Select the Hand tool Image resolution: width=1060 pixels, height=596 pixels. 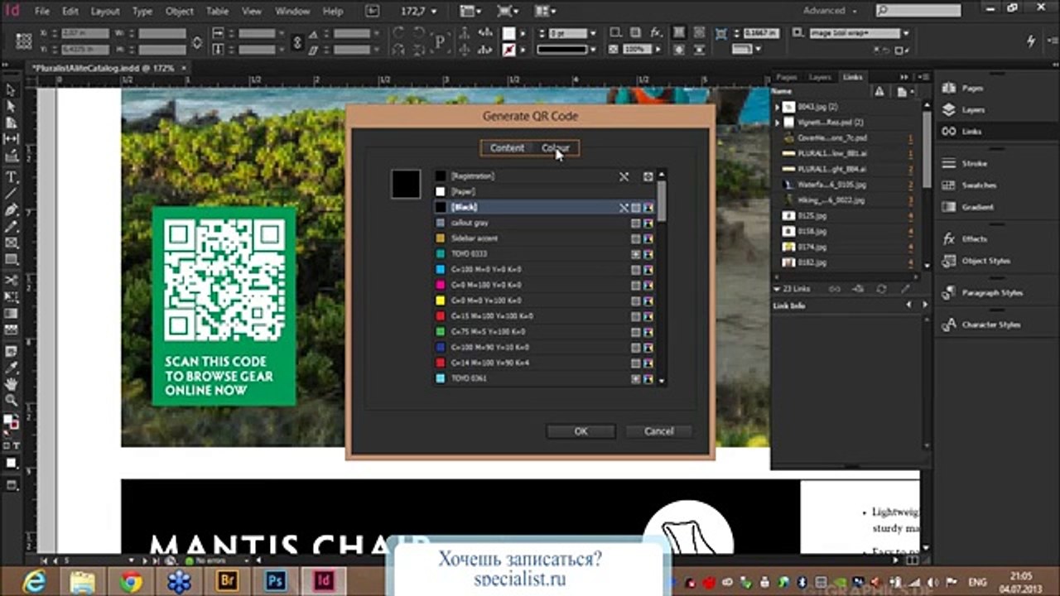pyautogui.click(x=12, y=383)
